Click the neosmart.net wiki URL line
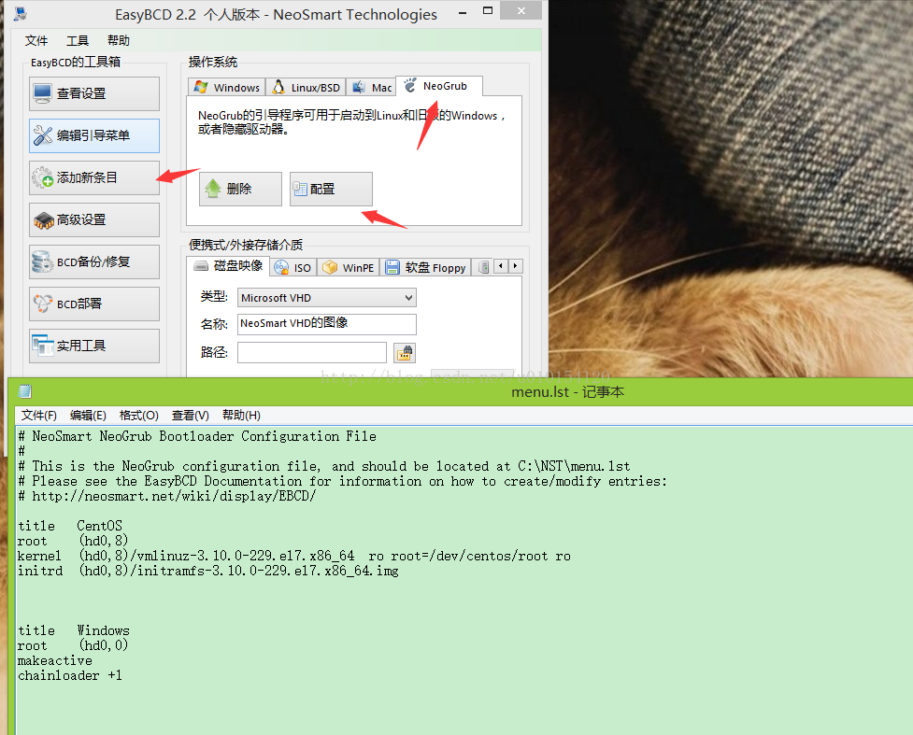 [x=167, y=497]
